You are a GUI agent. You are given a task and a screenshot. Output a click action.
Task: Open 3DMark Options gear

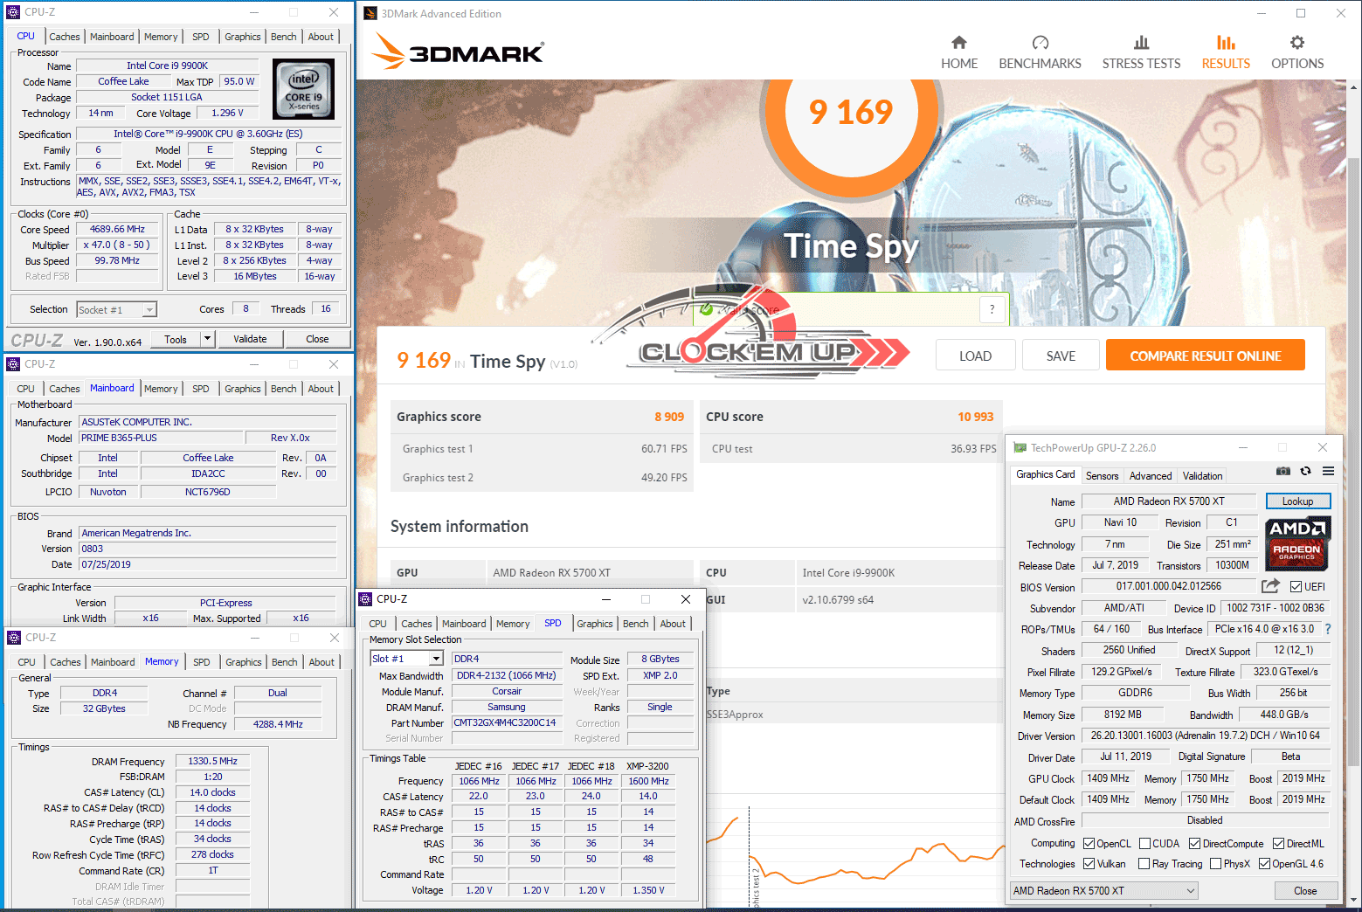[x=1296, y=52]
